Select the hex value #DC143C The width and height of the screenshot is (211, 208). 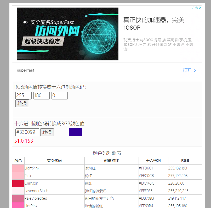tap(146, 183)
